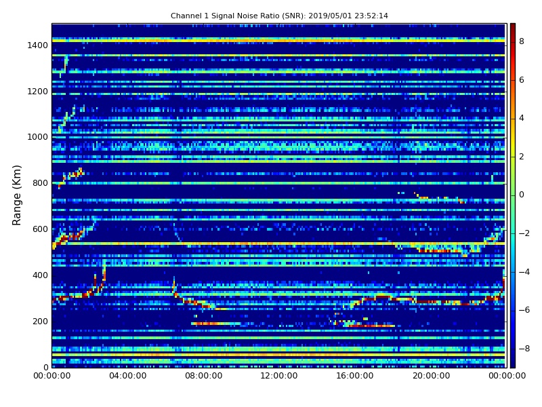Click the 400 range tick label
542x407 pixels.
coord(41,275)
